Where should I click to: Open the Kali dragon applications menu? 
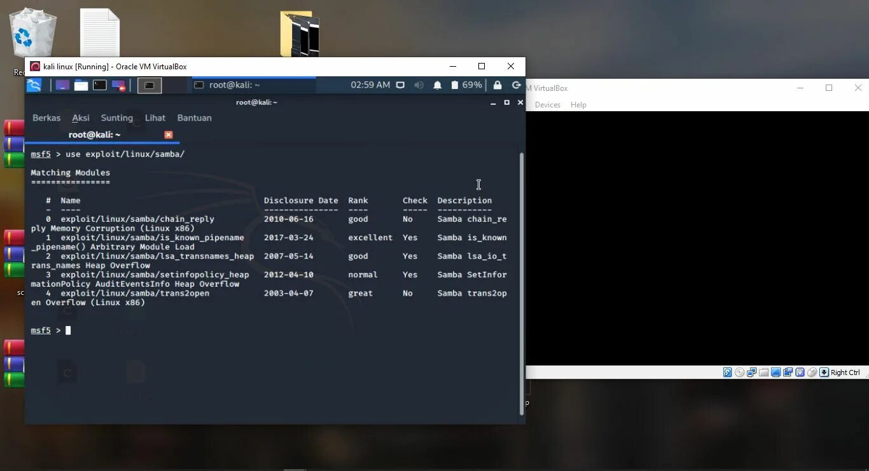tap(34, 85)
